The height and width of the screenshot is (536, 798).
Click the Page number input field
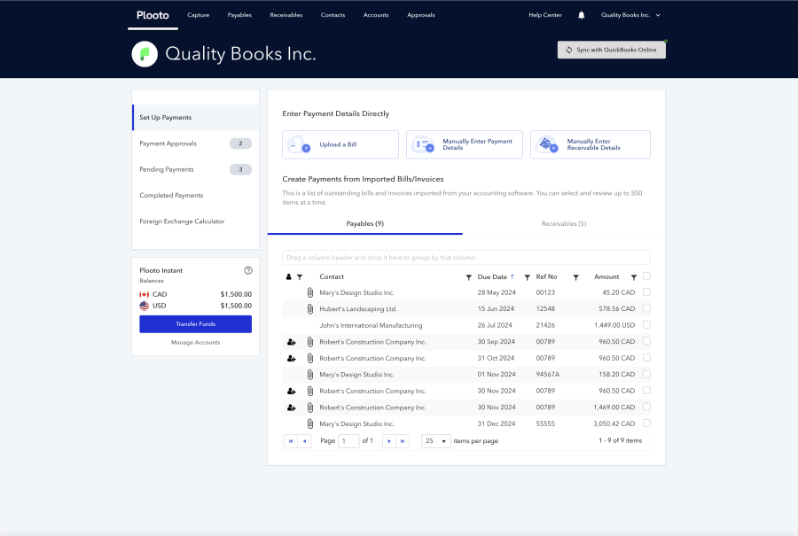coord(348,441)
